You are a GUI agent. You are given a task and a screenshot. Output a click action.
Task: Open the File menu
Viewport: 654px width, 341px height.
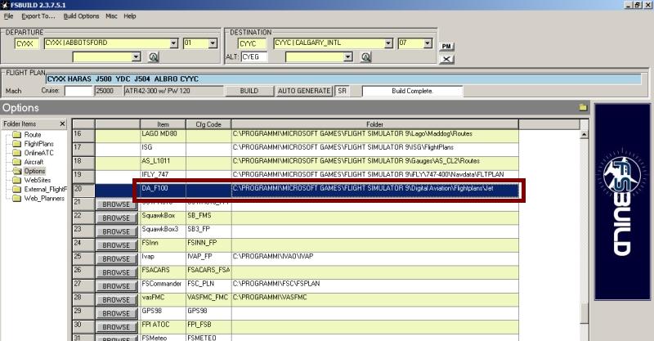point(8,16)
